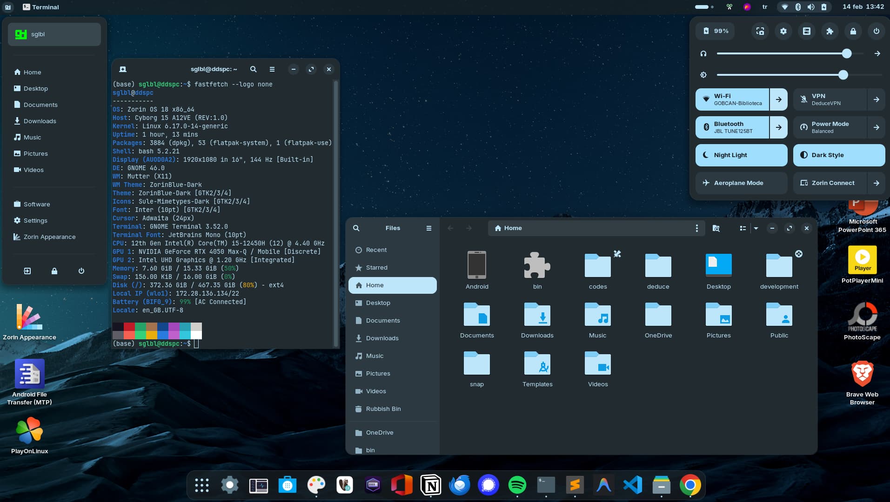Screen dimensions: 890x502
Task: Expand the Bluetooth devices arrow
Action: click(x=778, y=127)
